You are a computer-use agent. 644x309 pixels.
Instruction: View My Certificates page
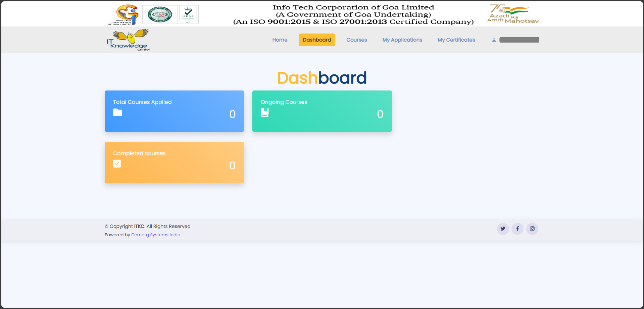pos(456,40)
